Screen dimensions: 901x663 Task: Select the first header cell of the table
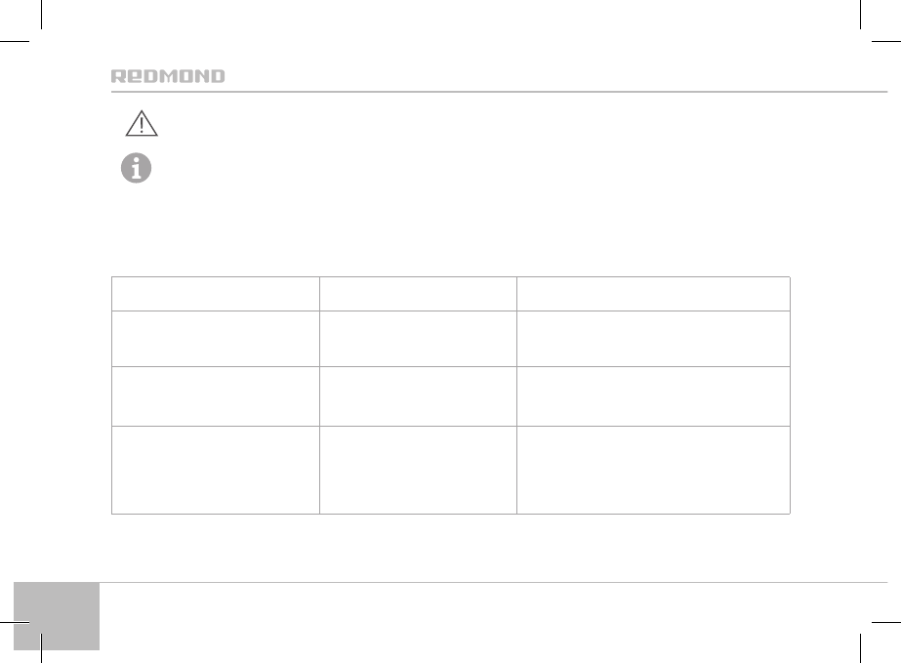pos(216,293)
